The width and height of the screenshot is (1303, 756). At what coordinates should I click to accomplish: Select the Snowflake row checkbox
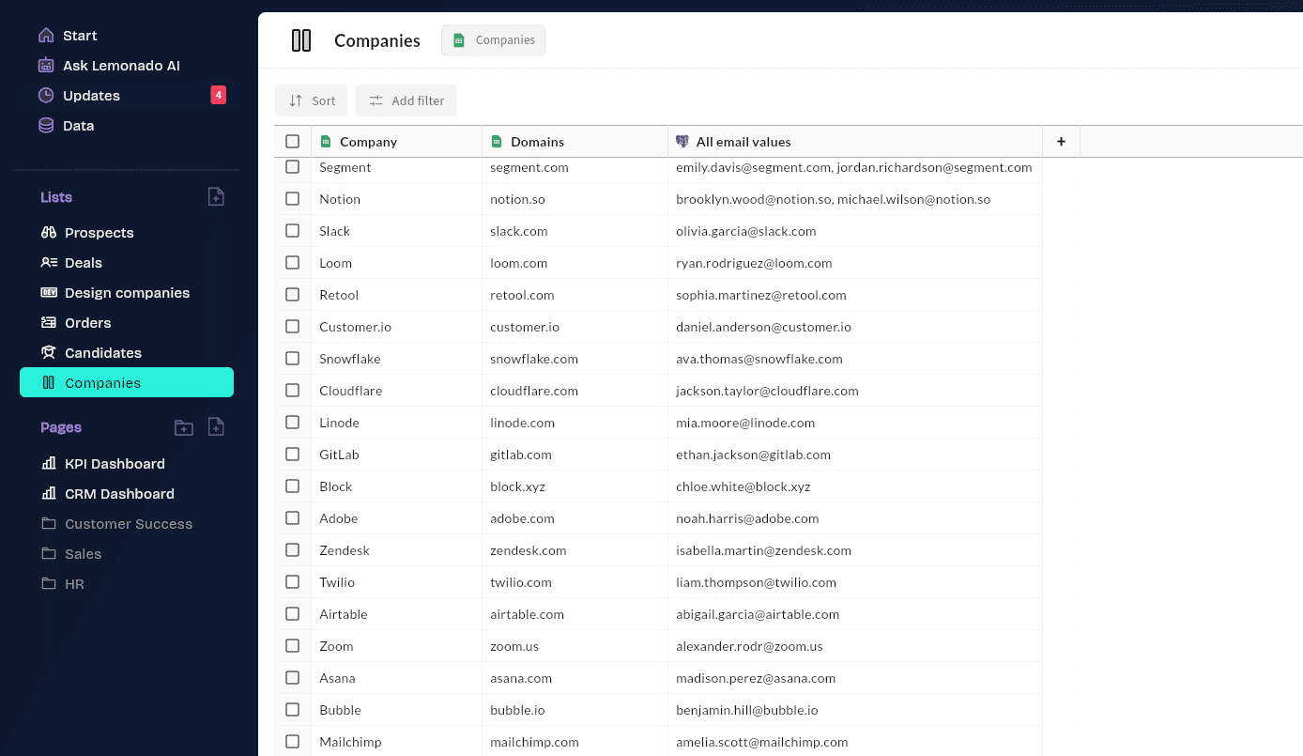(x=293, y=359)
